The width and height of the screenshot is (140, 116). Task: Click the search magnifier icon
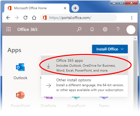click(79, 29)
